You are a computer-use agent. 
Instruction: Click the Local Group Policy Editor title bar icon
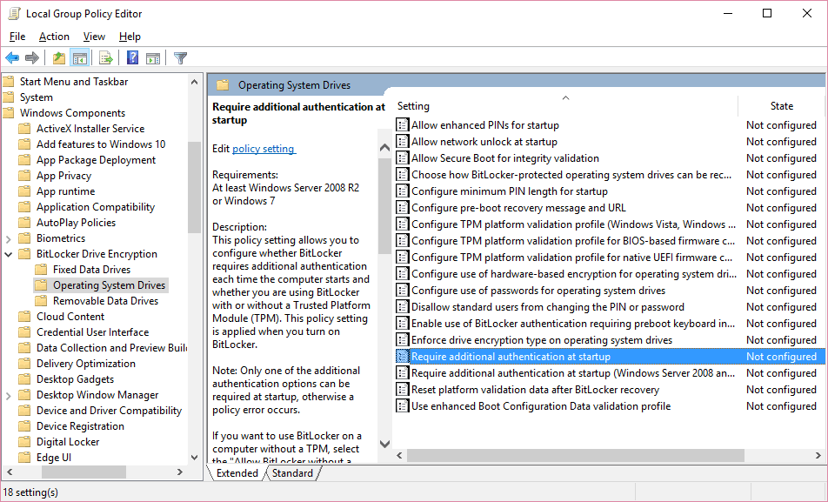tap(14, 13)
